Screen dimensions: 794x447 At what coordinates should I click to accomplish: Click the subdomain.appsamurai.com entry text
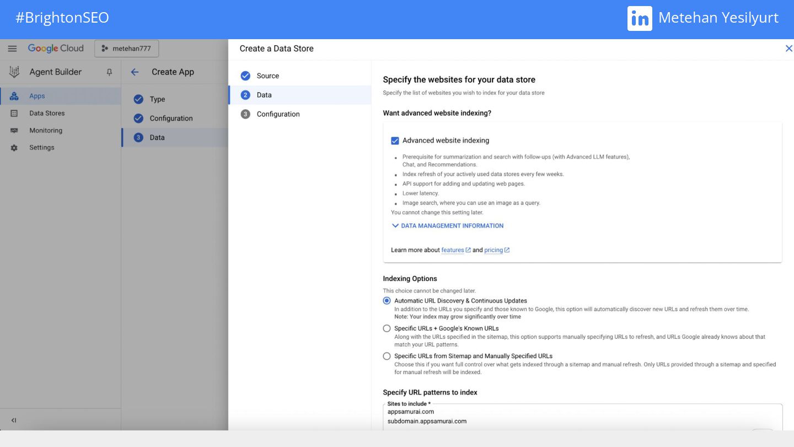pyautogui.click(x=427, y=421)
